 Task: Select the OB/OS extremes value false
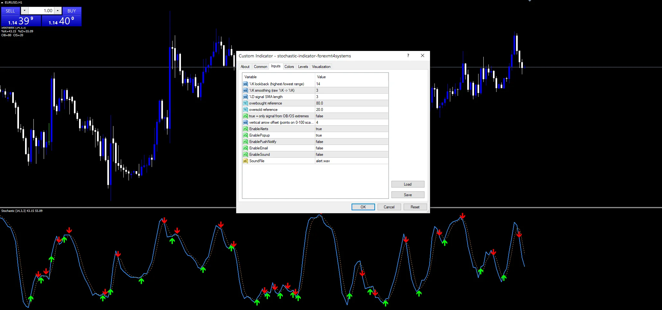pyautogui.click(x=352, y=116)
